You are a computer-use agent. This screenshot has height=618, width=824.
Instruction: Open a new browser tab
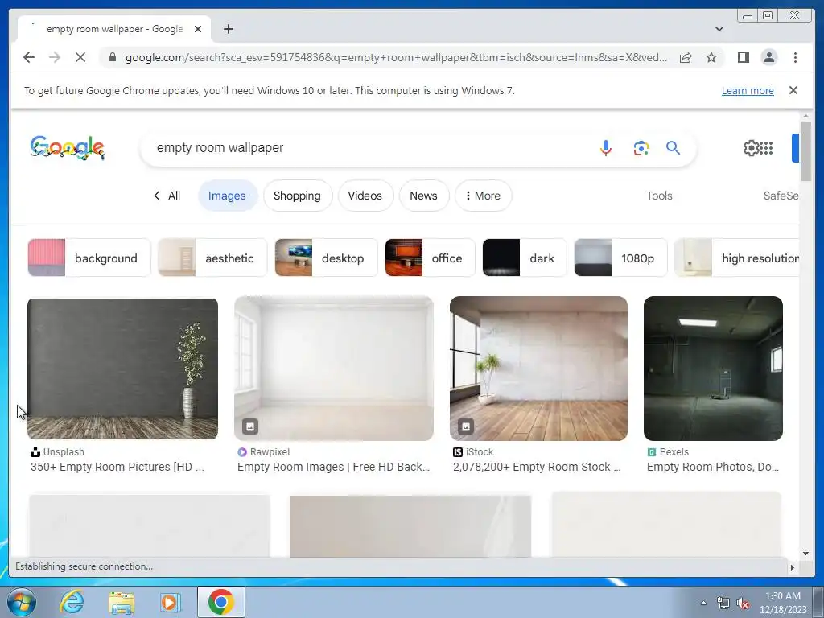coord(228,29)
